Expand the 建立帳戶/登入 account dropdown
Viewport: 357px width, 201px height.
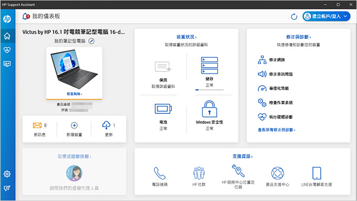(326, 16)
